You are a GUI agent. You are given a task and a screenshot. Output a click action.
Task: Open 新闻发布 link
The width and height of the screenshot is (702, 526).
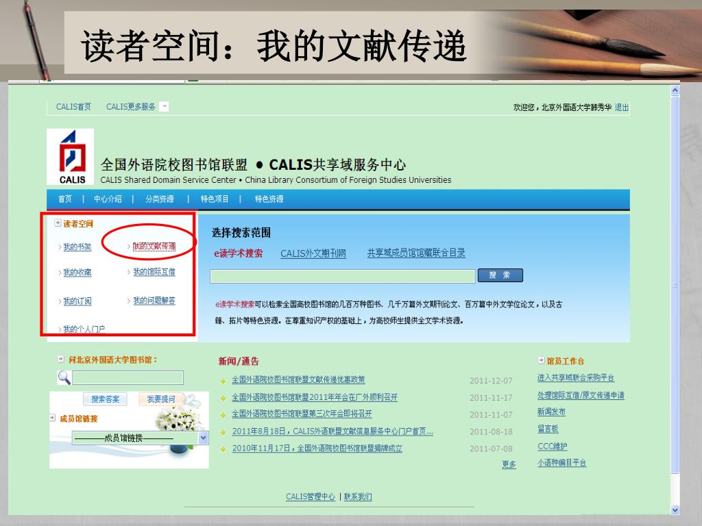point(551,412)
